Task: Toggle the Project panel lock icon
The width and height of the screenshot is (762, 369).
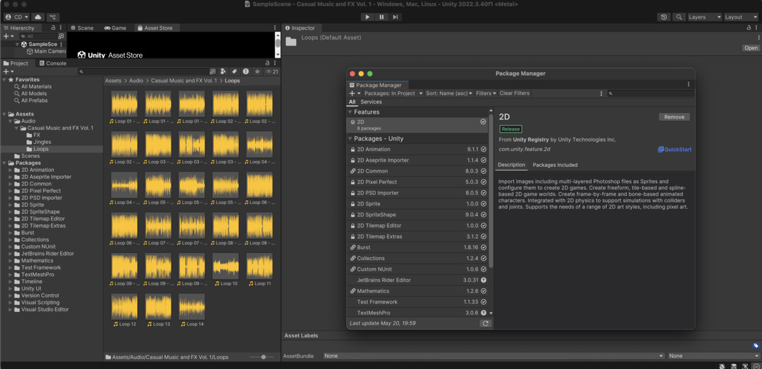Action: tap(267, 63)
